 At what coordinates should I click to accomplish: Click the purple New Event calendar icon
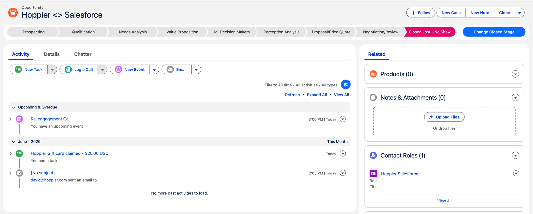point(118,69)
